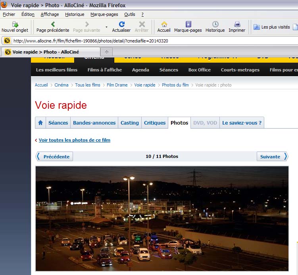298x275 pixels.
Task: Click the Nouvel onglet toolbar icon
Action: tap(15, 24)
